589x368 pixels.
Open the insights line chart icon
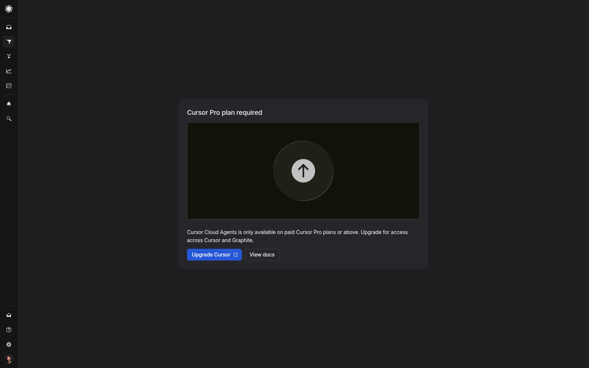coord(9,71)
